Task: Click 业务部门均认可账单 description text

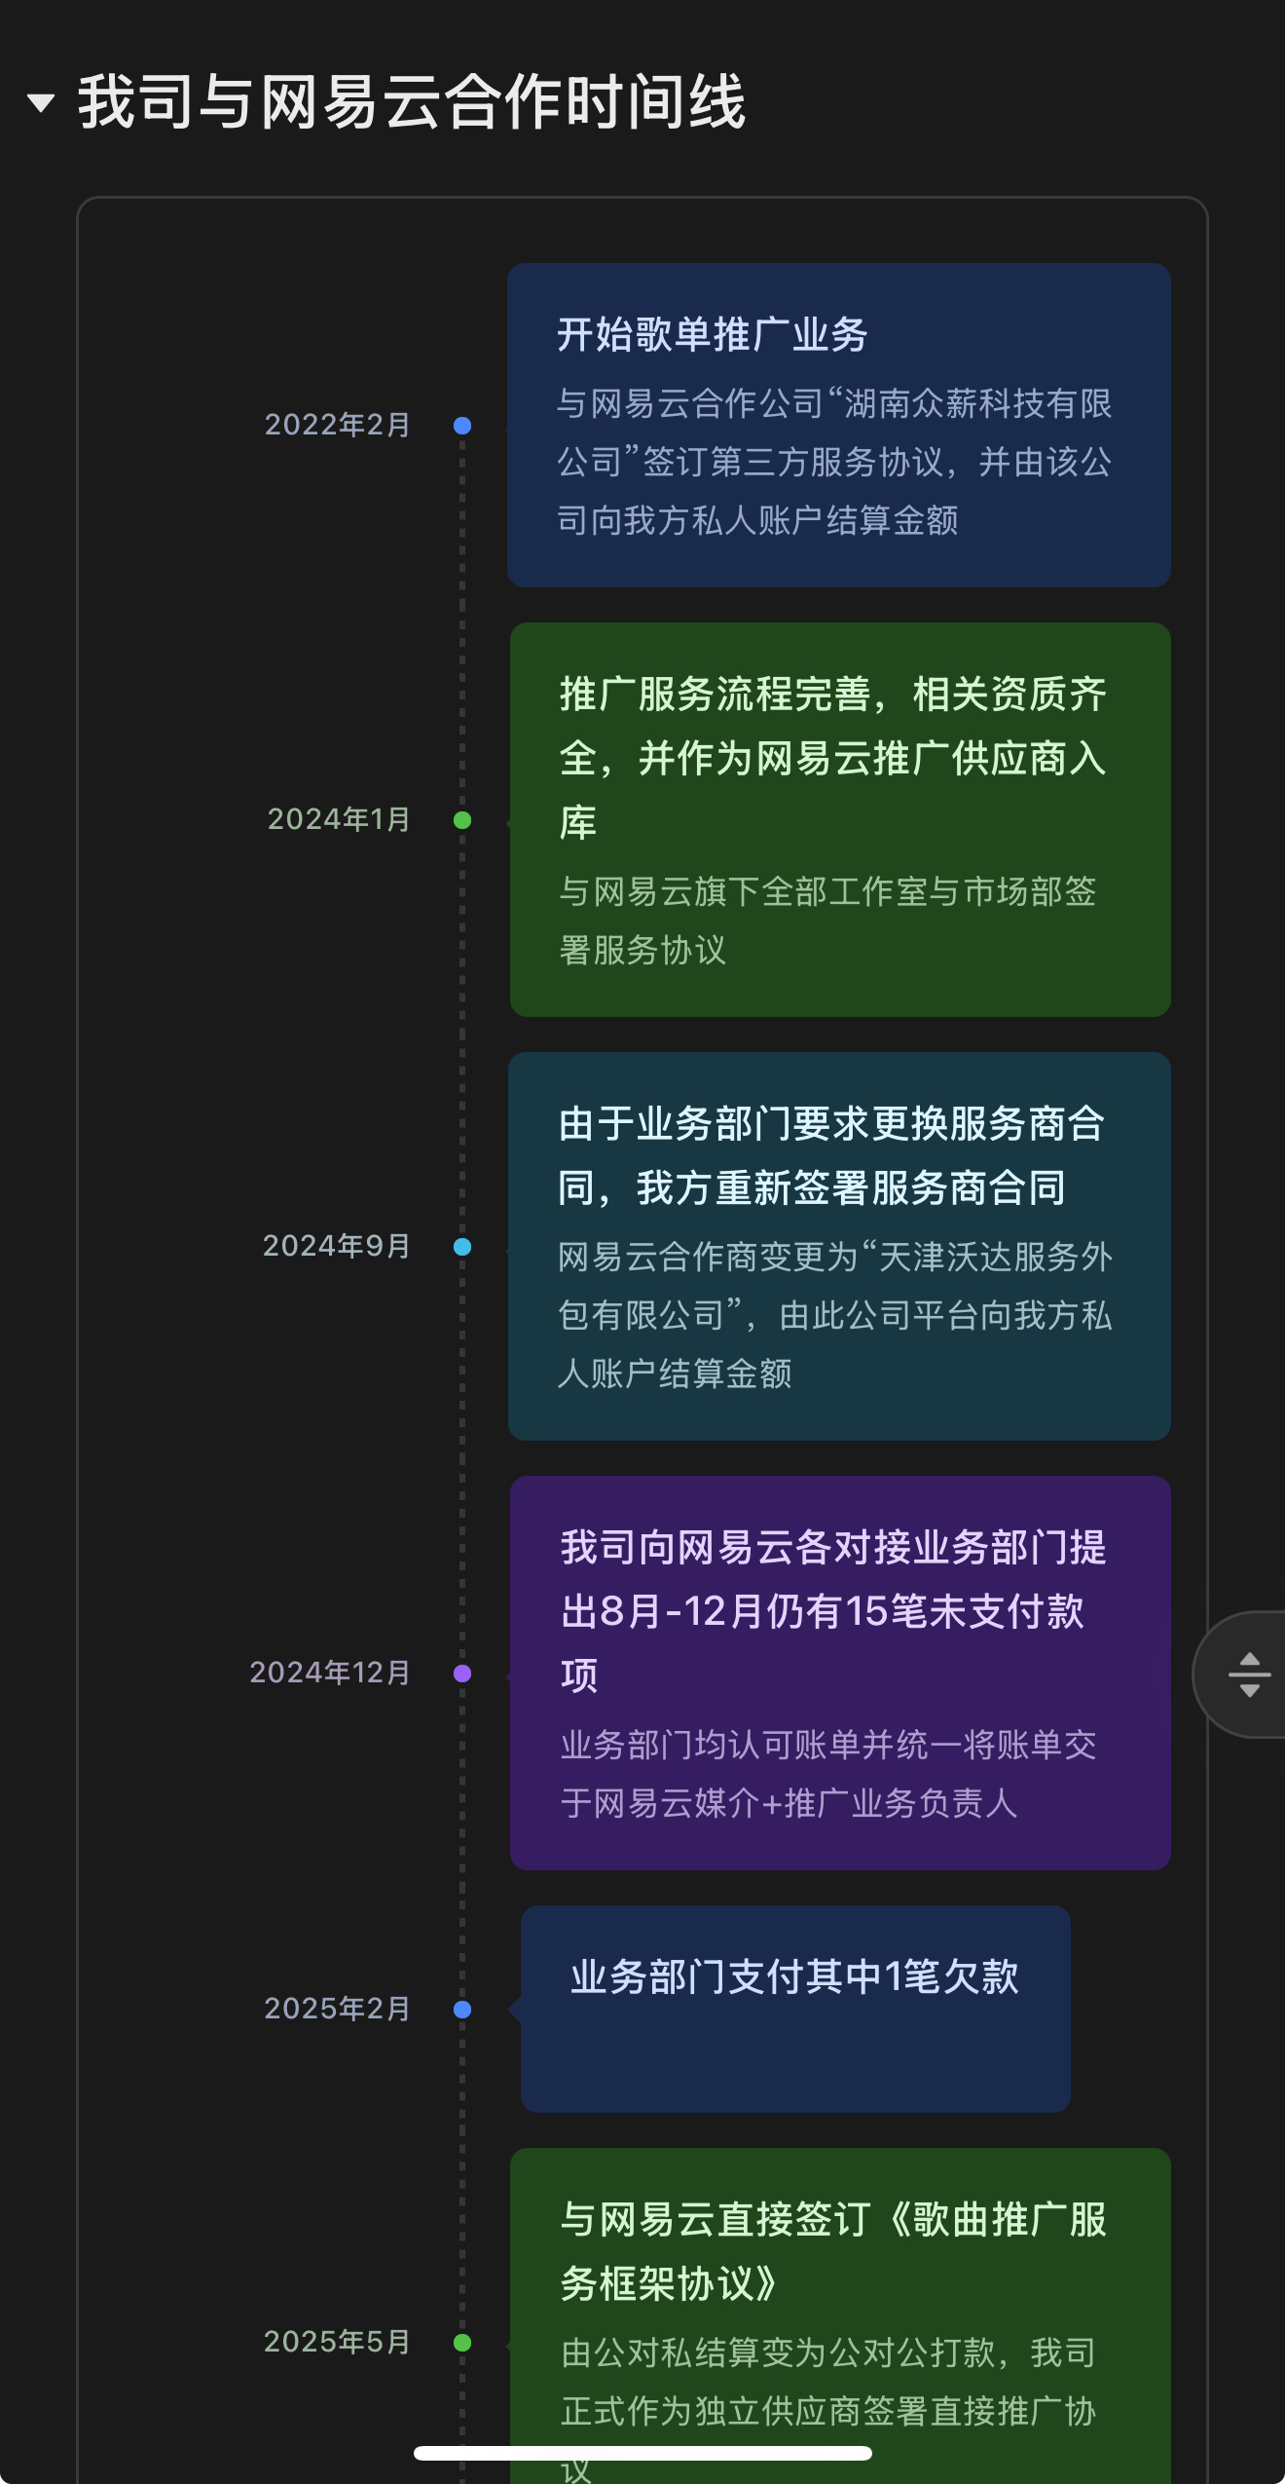Action: (x=828, y=1774)
